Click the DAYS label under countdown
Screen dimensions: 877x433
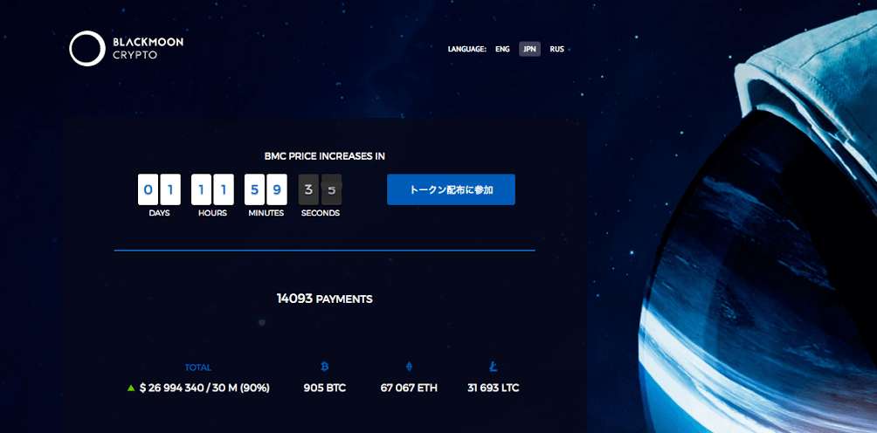(x=159, y=213)
